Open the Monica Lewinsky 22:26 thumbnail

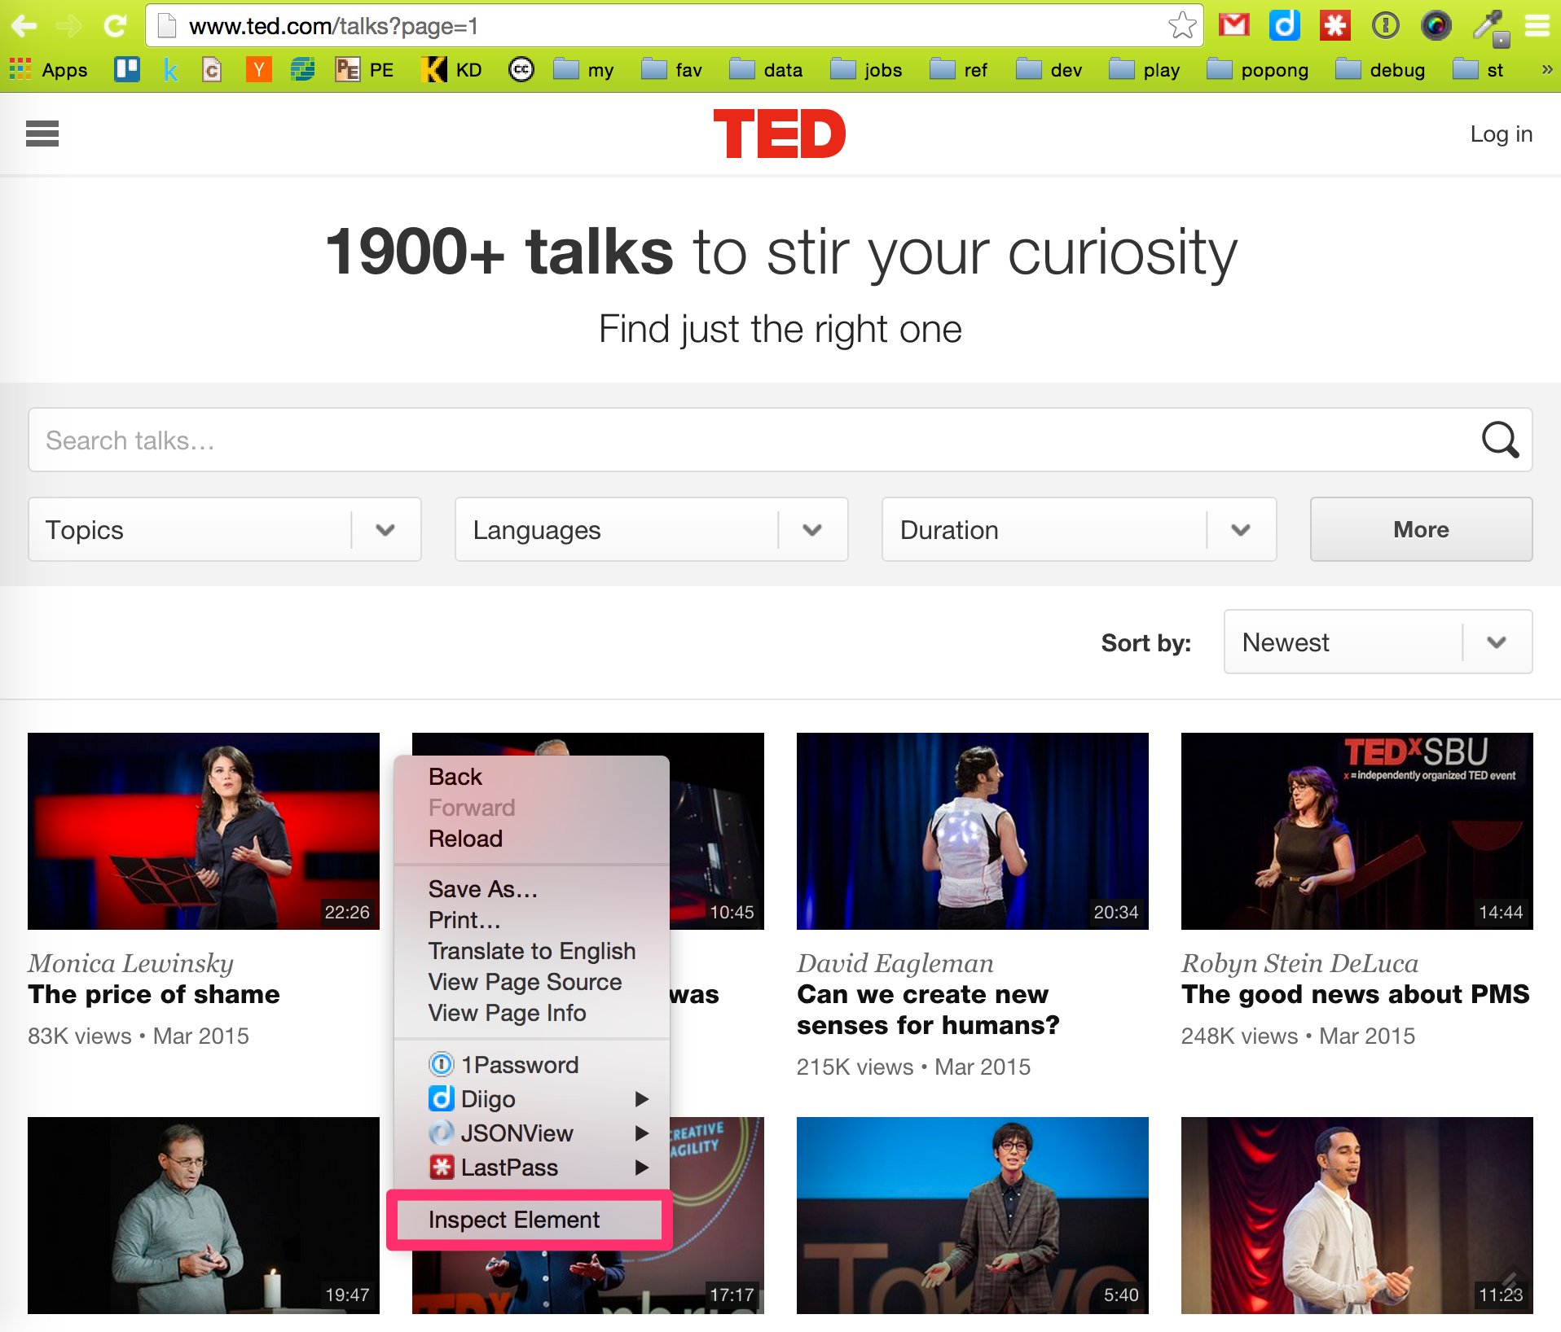click(x=204, y=830)
